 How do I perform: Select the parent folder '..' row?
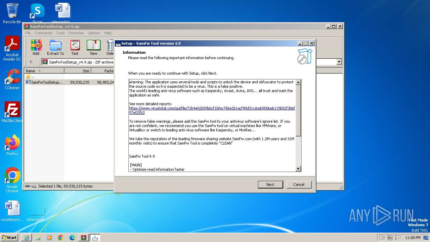point(69,77)
